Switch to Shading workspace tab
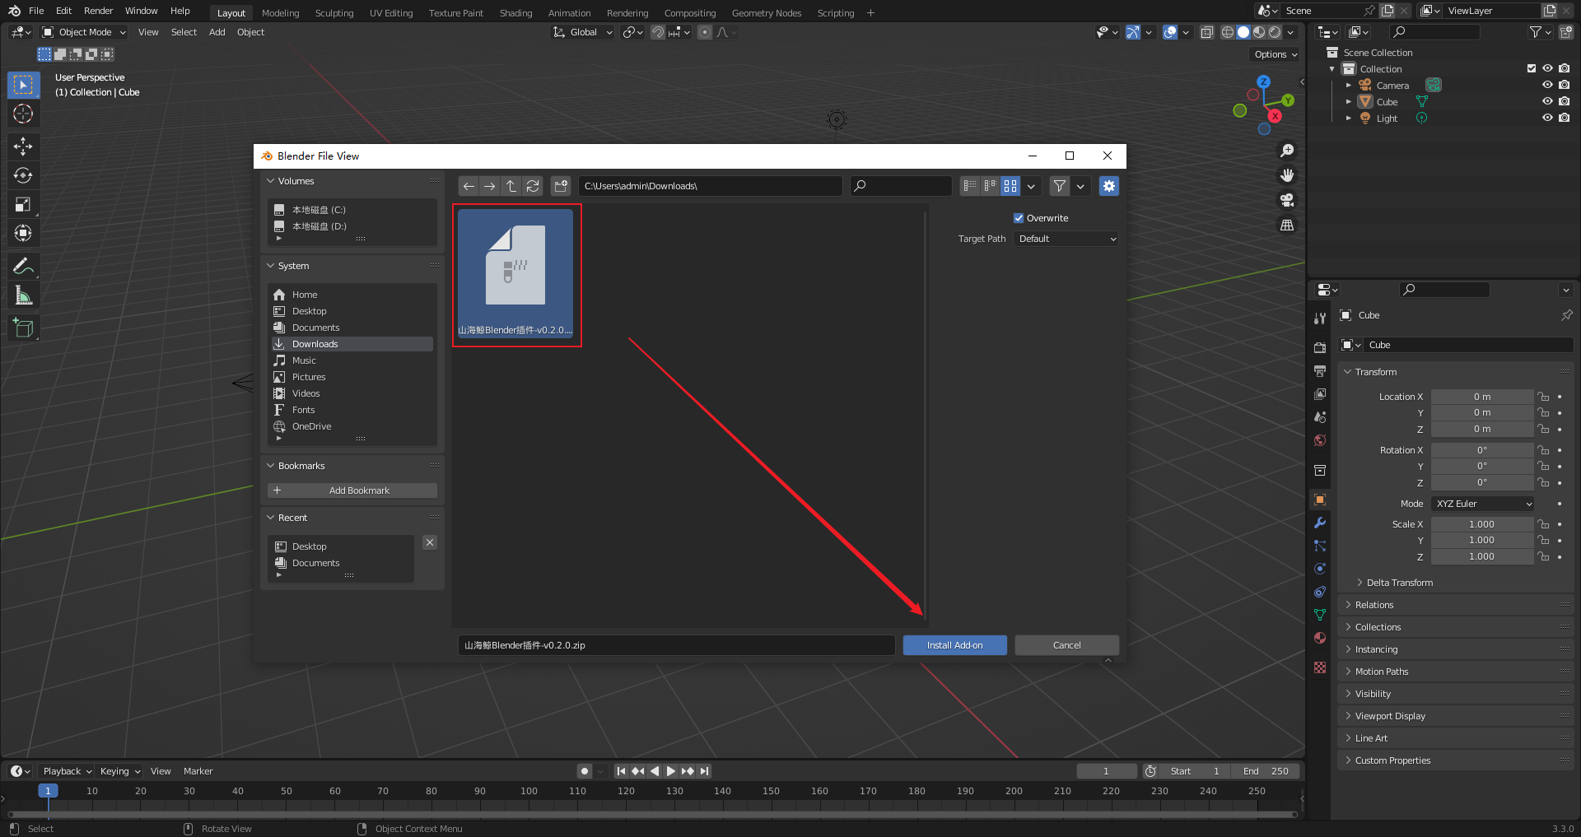1581x837 pixels. (x=515, y=12)
